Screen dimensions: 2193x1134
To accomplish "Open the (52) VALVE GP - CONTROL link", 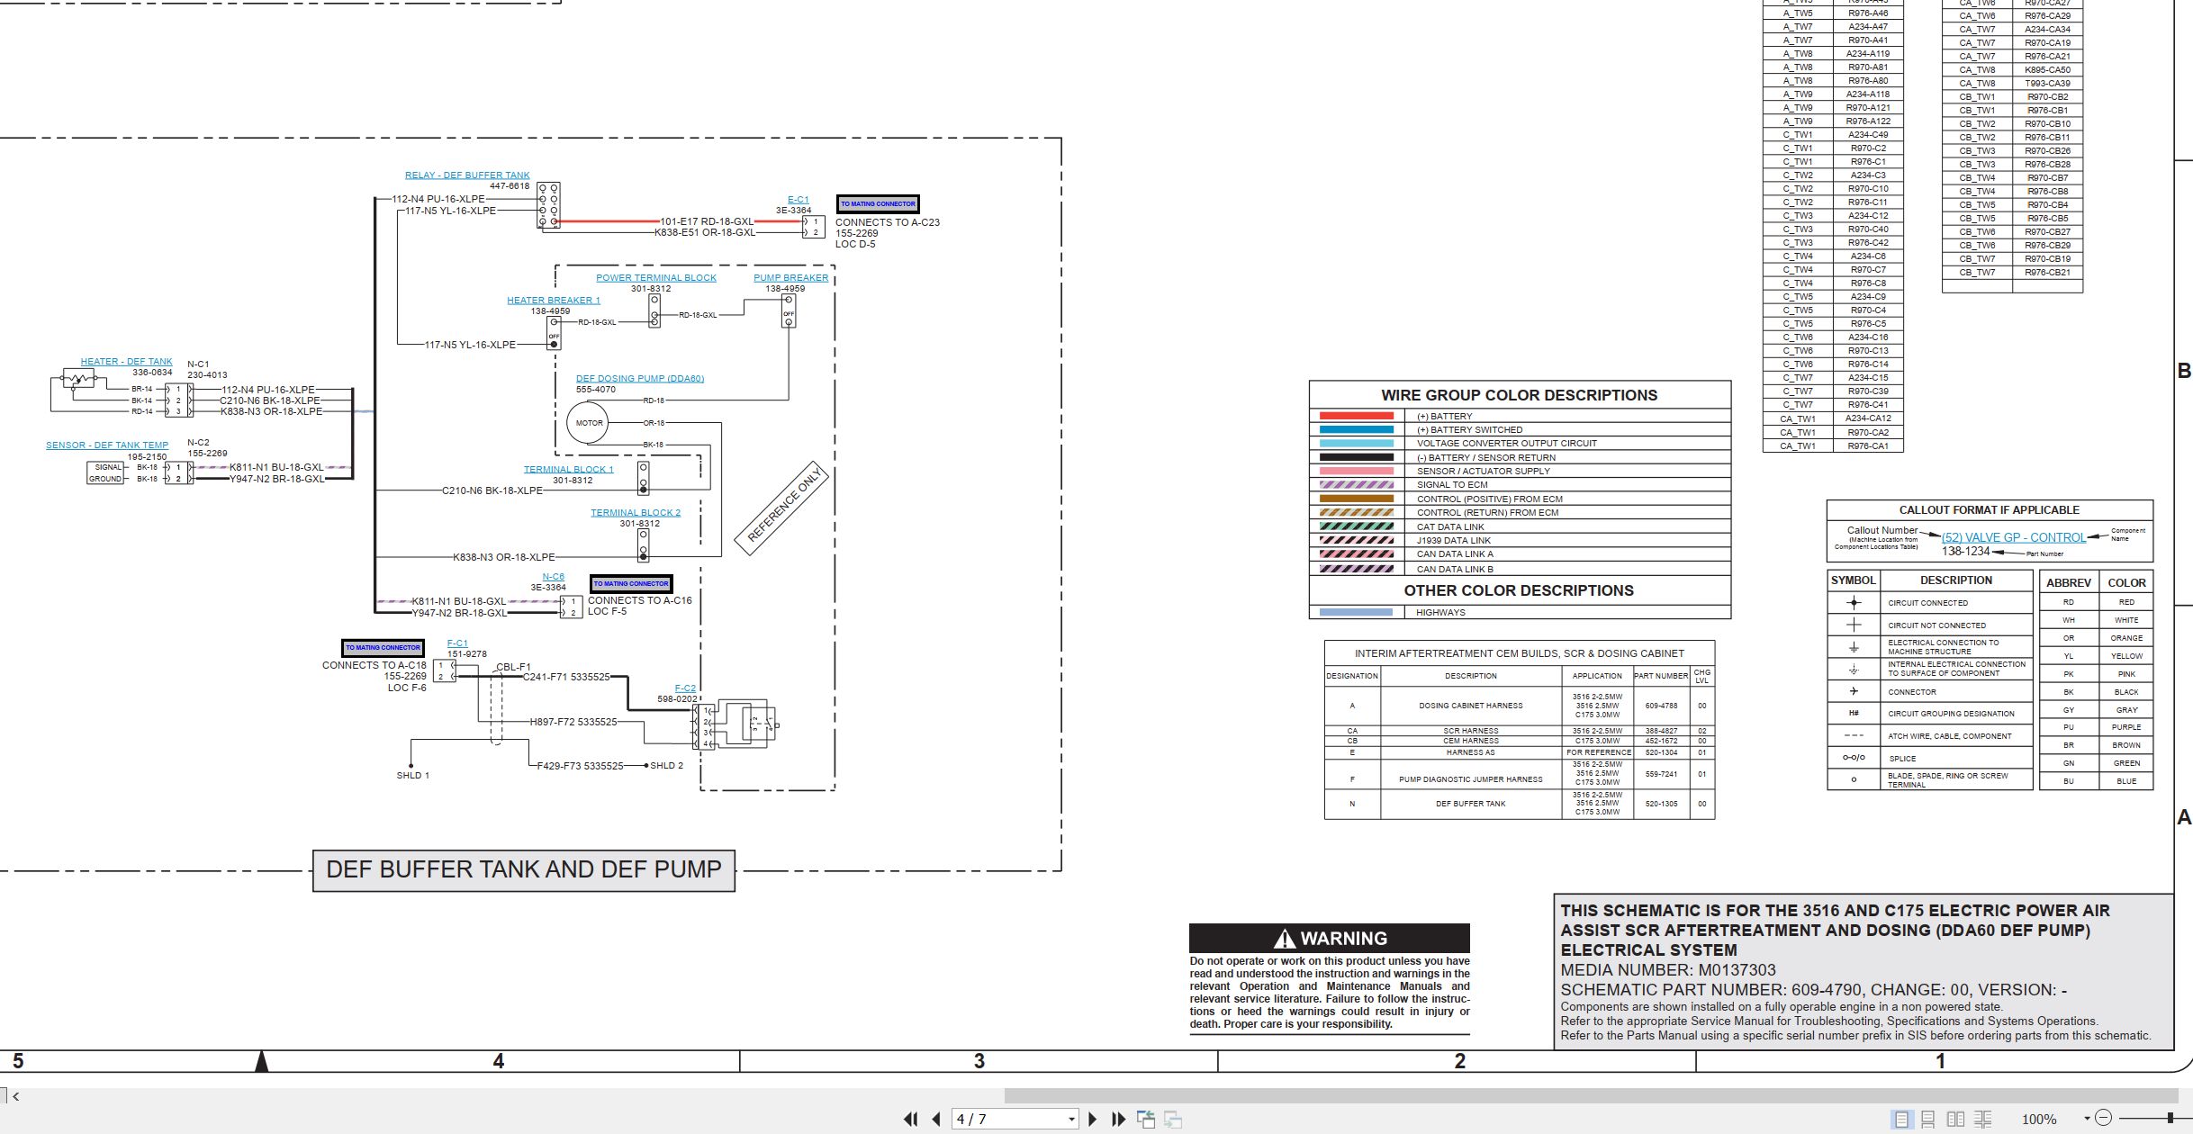I will tap(2013, 537).
